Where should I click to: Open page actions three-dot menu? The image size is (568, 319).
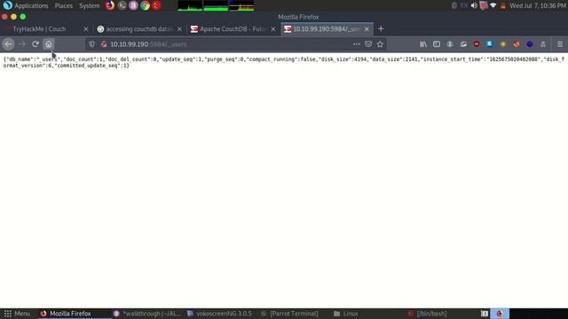357,44
